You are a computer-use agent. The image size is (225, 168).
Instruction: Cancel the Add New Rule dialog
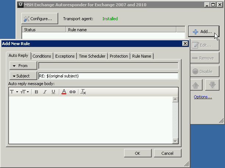168,153
